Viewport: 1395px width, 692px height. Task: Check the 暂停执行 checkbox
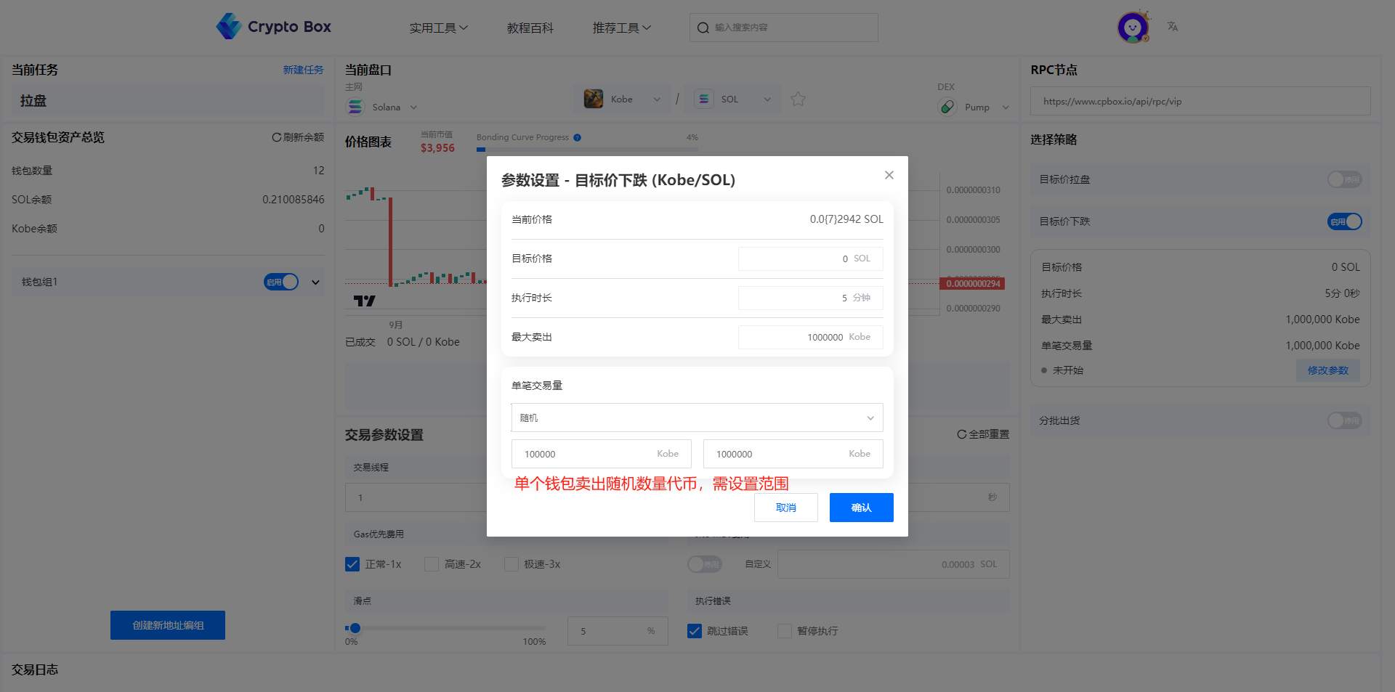click(785, 631)
